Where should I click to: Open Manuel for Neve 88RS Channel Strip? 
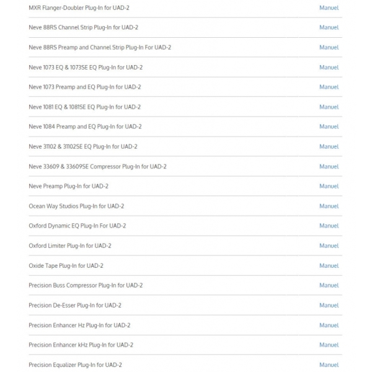(329, 27)
